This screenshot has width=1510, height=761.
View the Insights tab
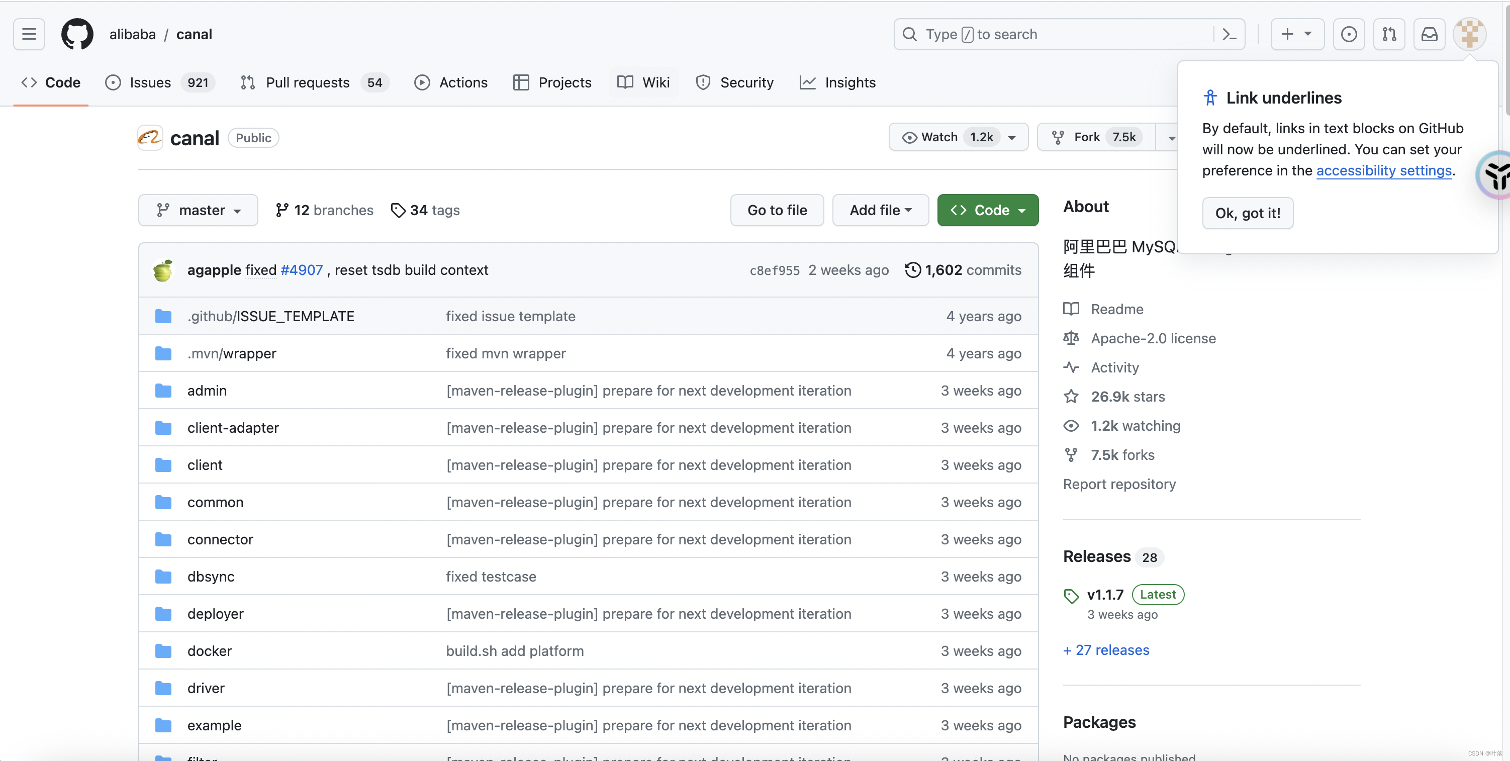point(838,82)
